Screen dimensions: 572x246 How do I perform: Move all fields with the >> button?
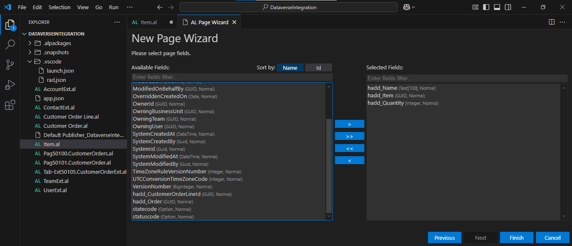pyautogui.click(x=349, y=136)
